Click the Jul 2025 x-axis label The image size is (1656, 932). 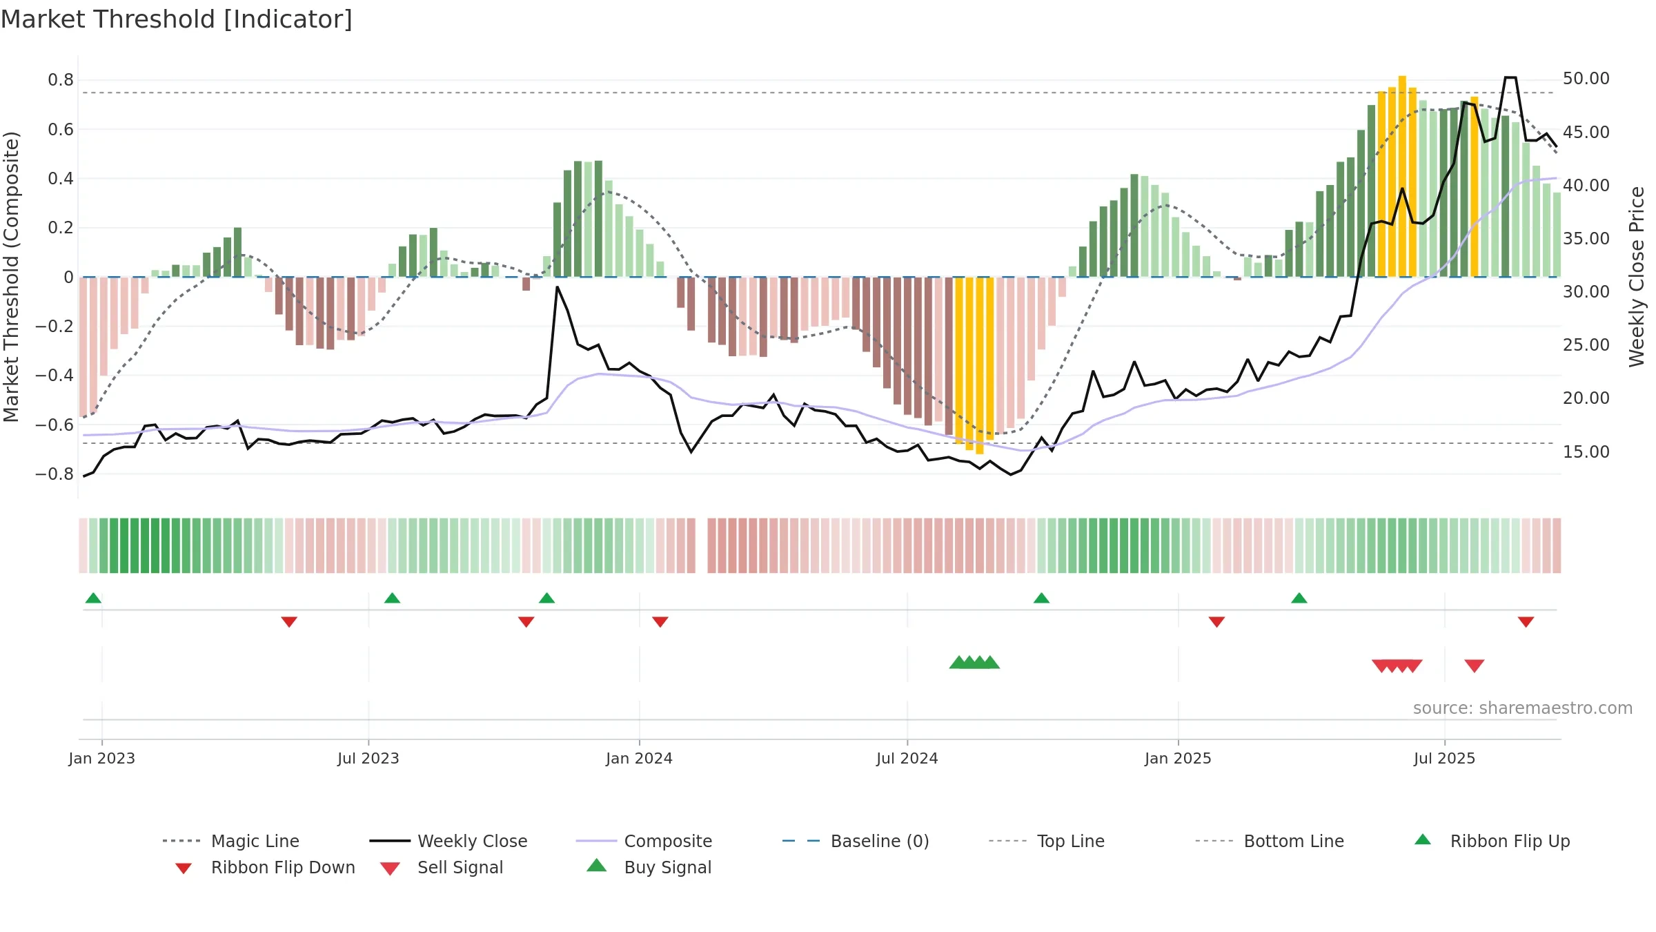[1444, 758]
